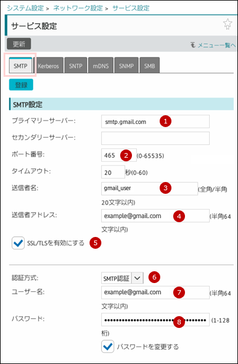Click the サービス設定 page title text
Image resolution: width=238 pixels, height=364 pixels.
coord(34,26)
